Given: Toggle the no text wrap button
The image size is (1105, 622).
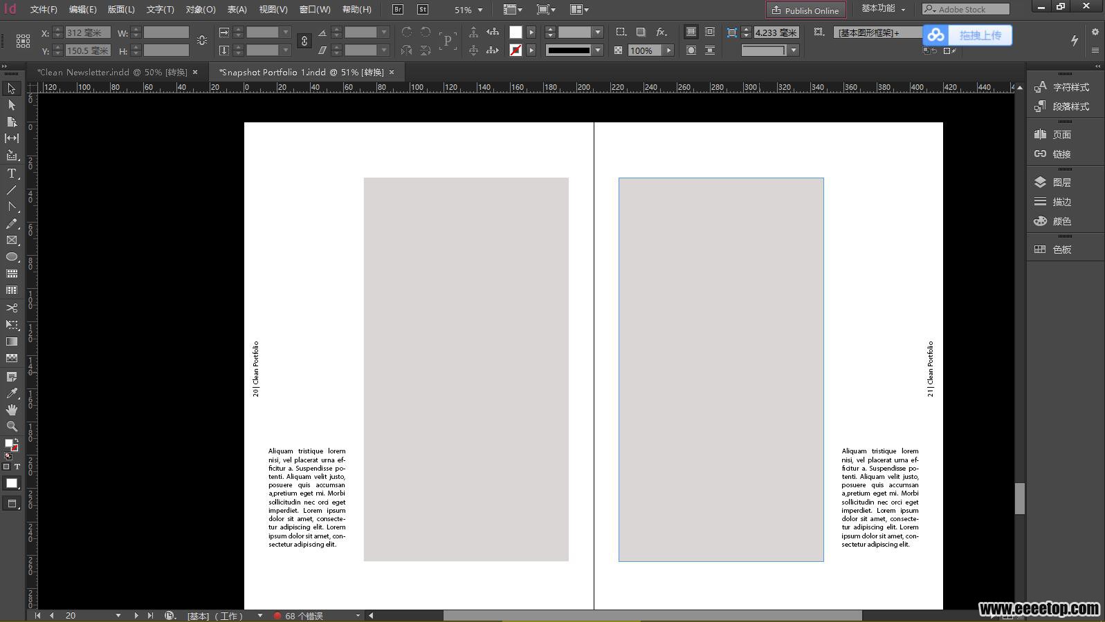Looking at the screenshot, I should [691, 32].
